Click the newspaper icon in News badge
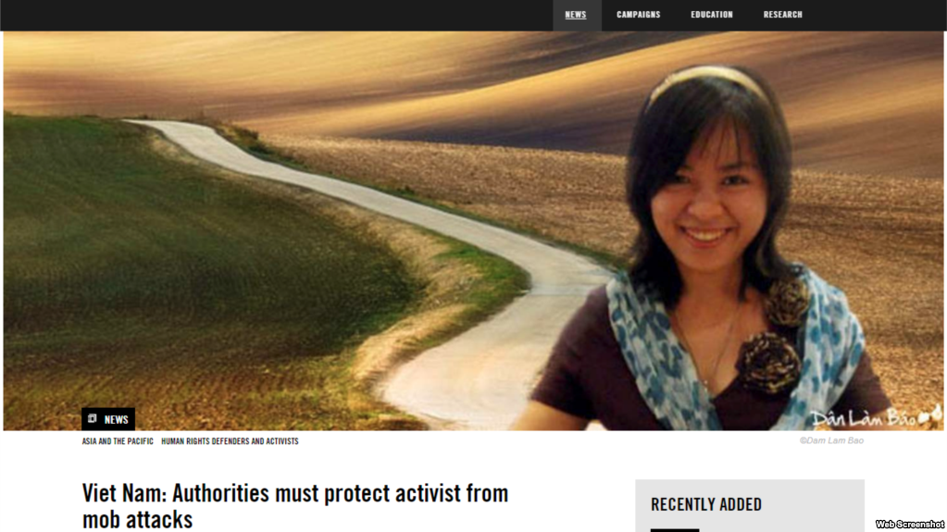Screen dimensions: 947x532 pyautogui.click(x=93, y=418)
